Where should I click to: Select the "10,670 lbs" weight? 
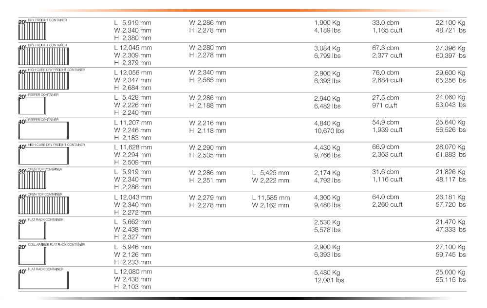[329, 131]
